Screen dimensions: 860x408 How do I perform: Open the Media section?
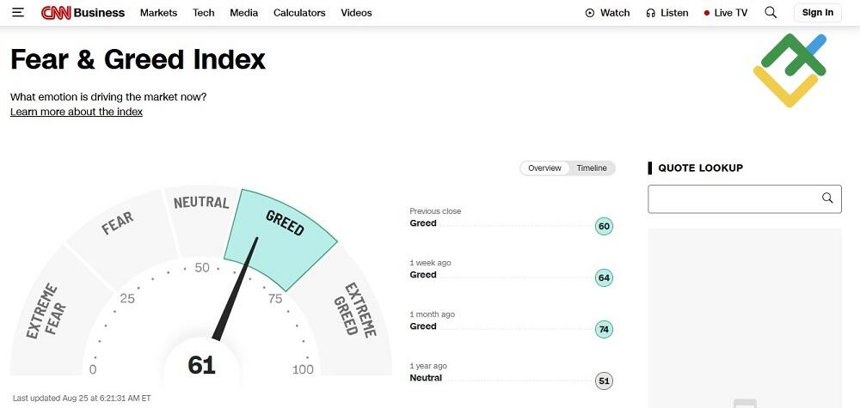point(244,13)
